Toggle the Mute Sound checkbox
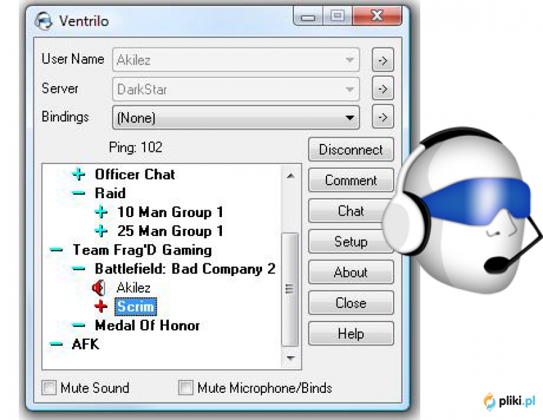 click(49, 387)
